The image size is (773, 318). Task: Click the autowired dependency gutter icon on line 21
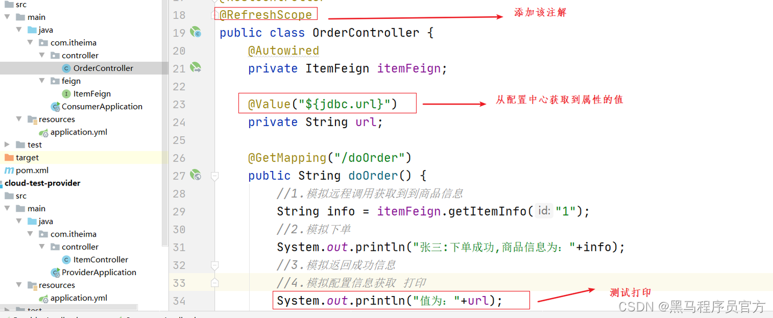[x=195, y=68]
